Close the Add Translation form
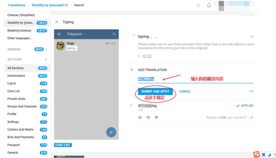Image resolution: width=276 pixels, height=158 pixels. click(131, 70)
